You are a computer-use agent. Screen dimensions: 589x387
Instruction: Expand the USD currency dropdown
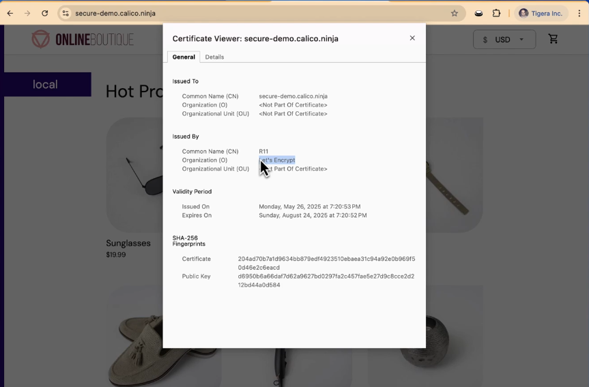(504, 40)
